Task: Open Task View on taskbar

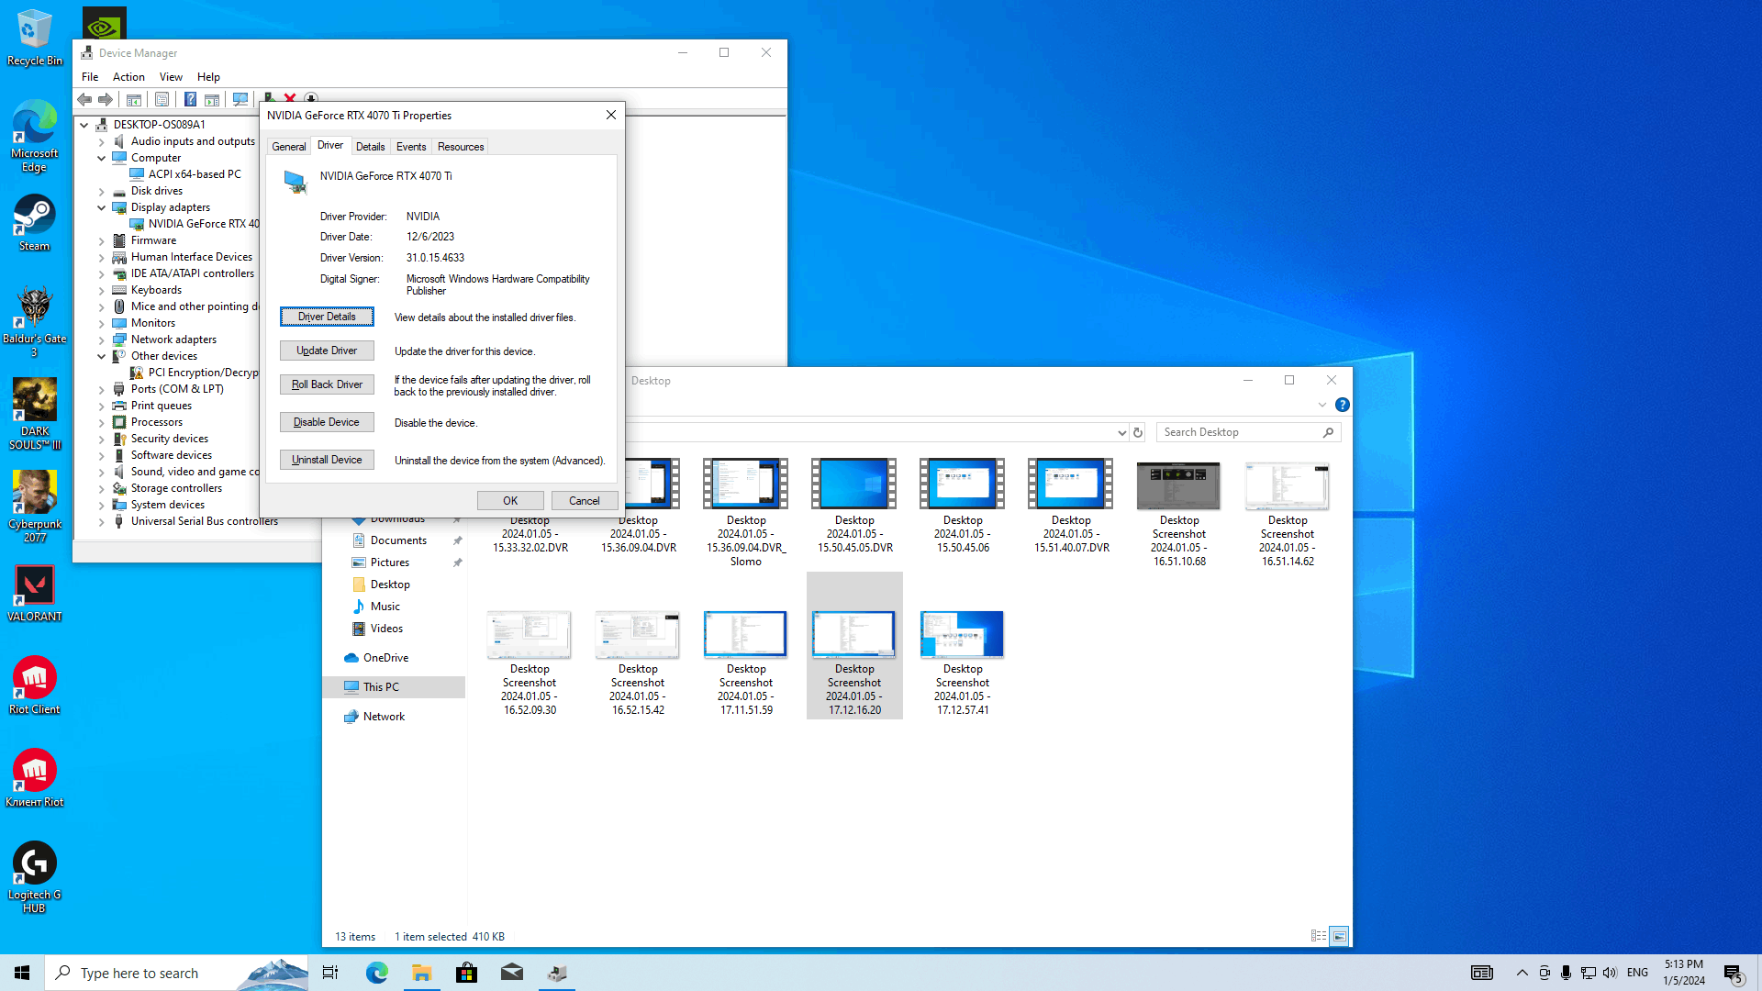Action: pos(330,973)
